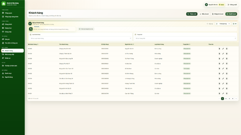Edit Chủ đầu tư Minh Phát 31 row
The image size is (241, 135).
click(x=223, y=93)
